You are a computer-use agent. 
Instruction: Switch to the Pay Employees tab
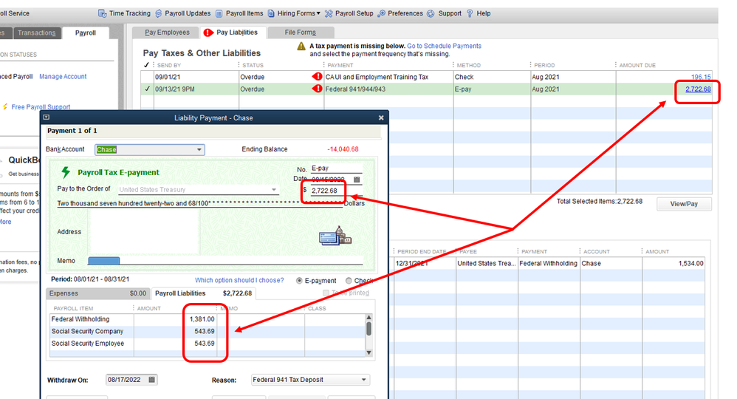tap(167, 32)
